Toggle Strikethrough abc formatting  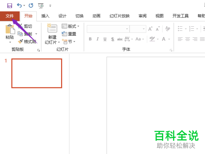pos(120,39)
